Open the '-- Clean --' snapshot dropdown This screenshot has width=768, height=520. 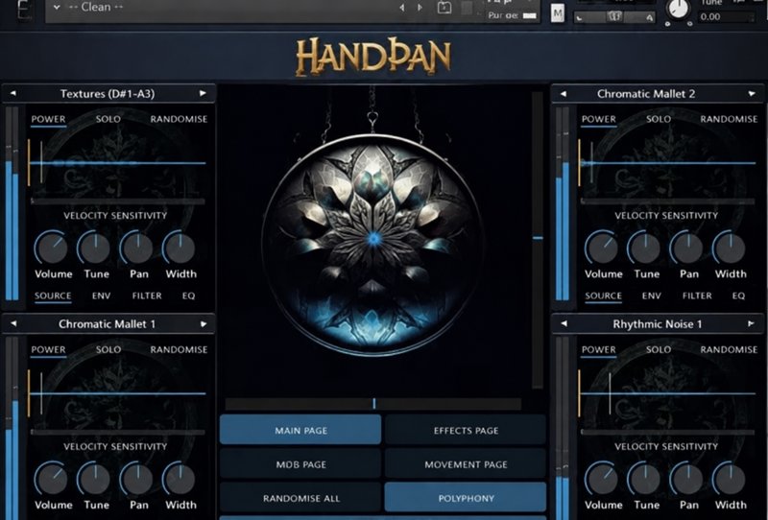tap(57, 8)
